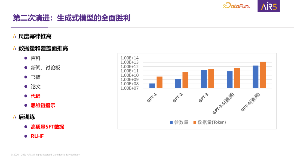Click the 1.00E+12 axis value
This screenshot has height=165, width=294.
pyautogui.click(x=130, y=67)
